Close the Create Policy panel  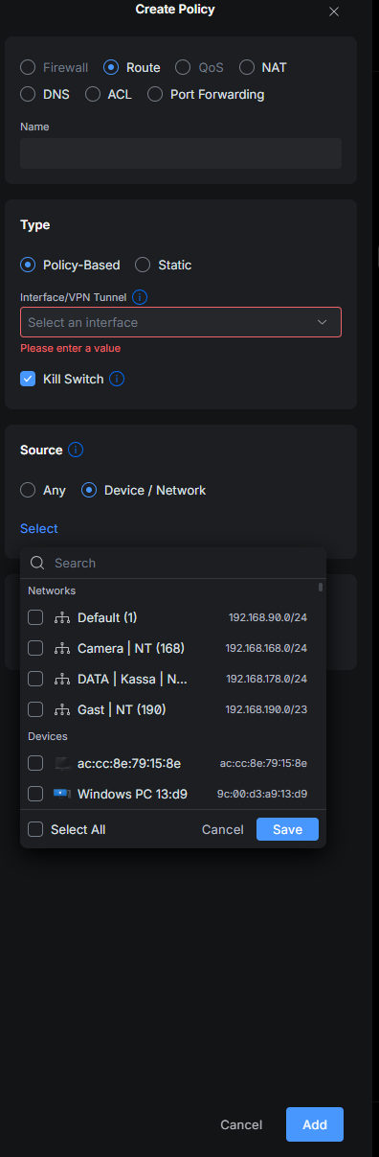(x=334, y=12)
